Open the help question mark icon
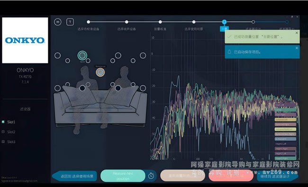The width and height of the screenshot is (308, 187). click(70, 22)
